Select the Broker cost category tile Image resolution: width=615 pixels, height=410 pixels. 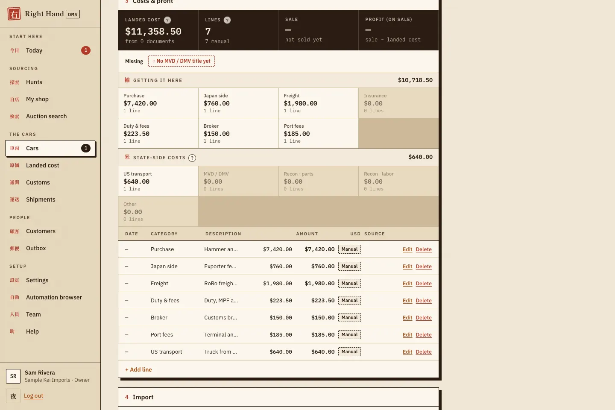click(238, 133)
